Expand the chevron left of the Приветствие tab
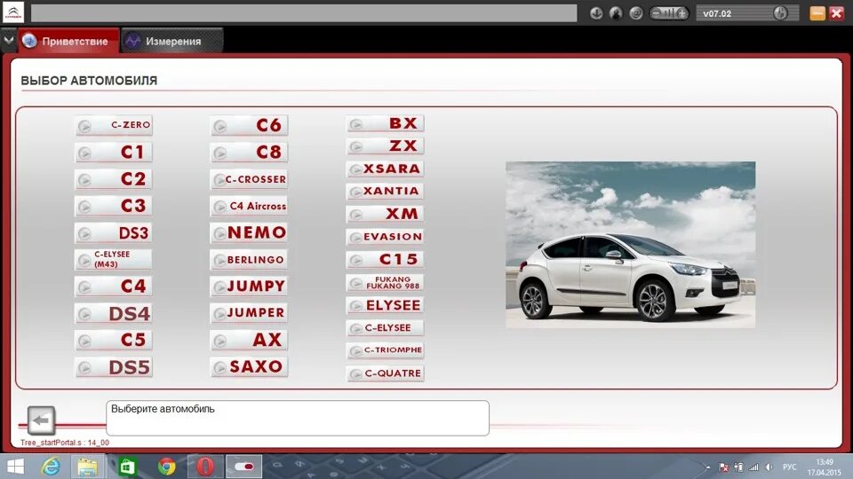 8,41
